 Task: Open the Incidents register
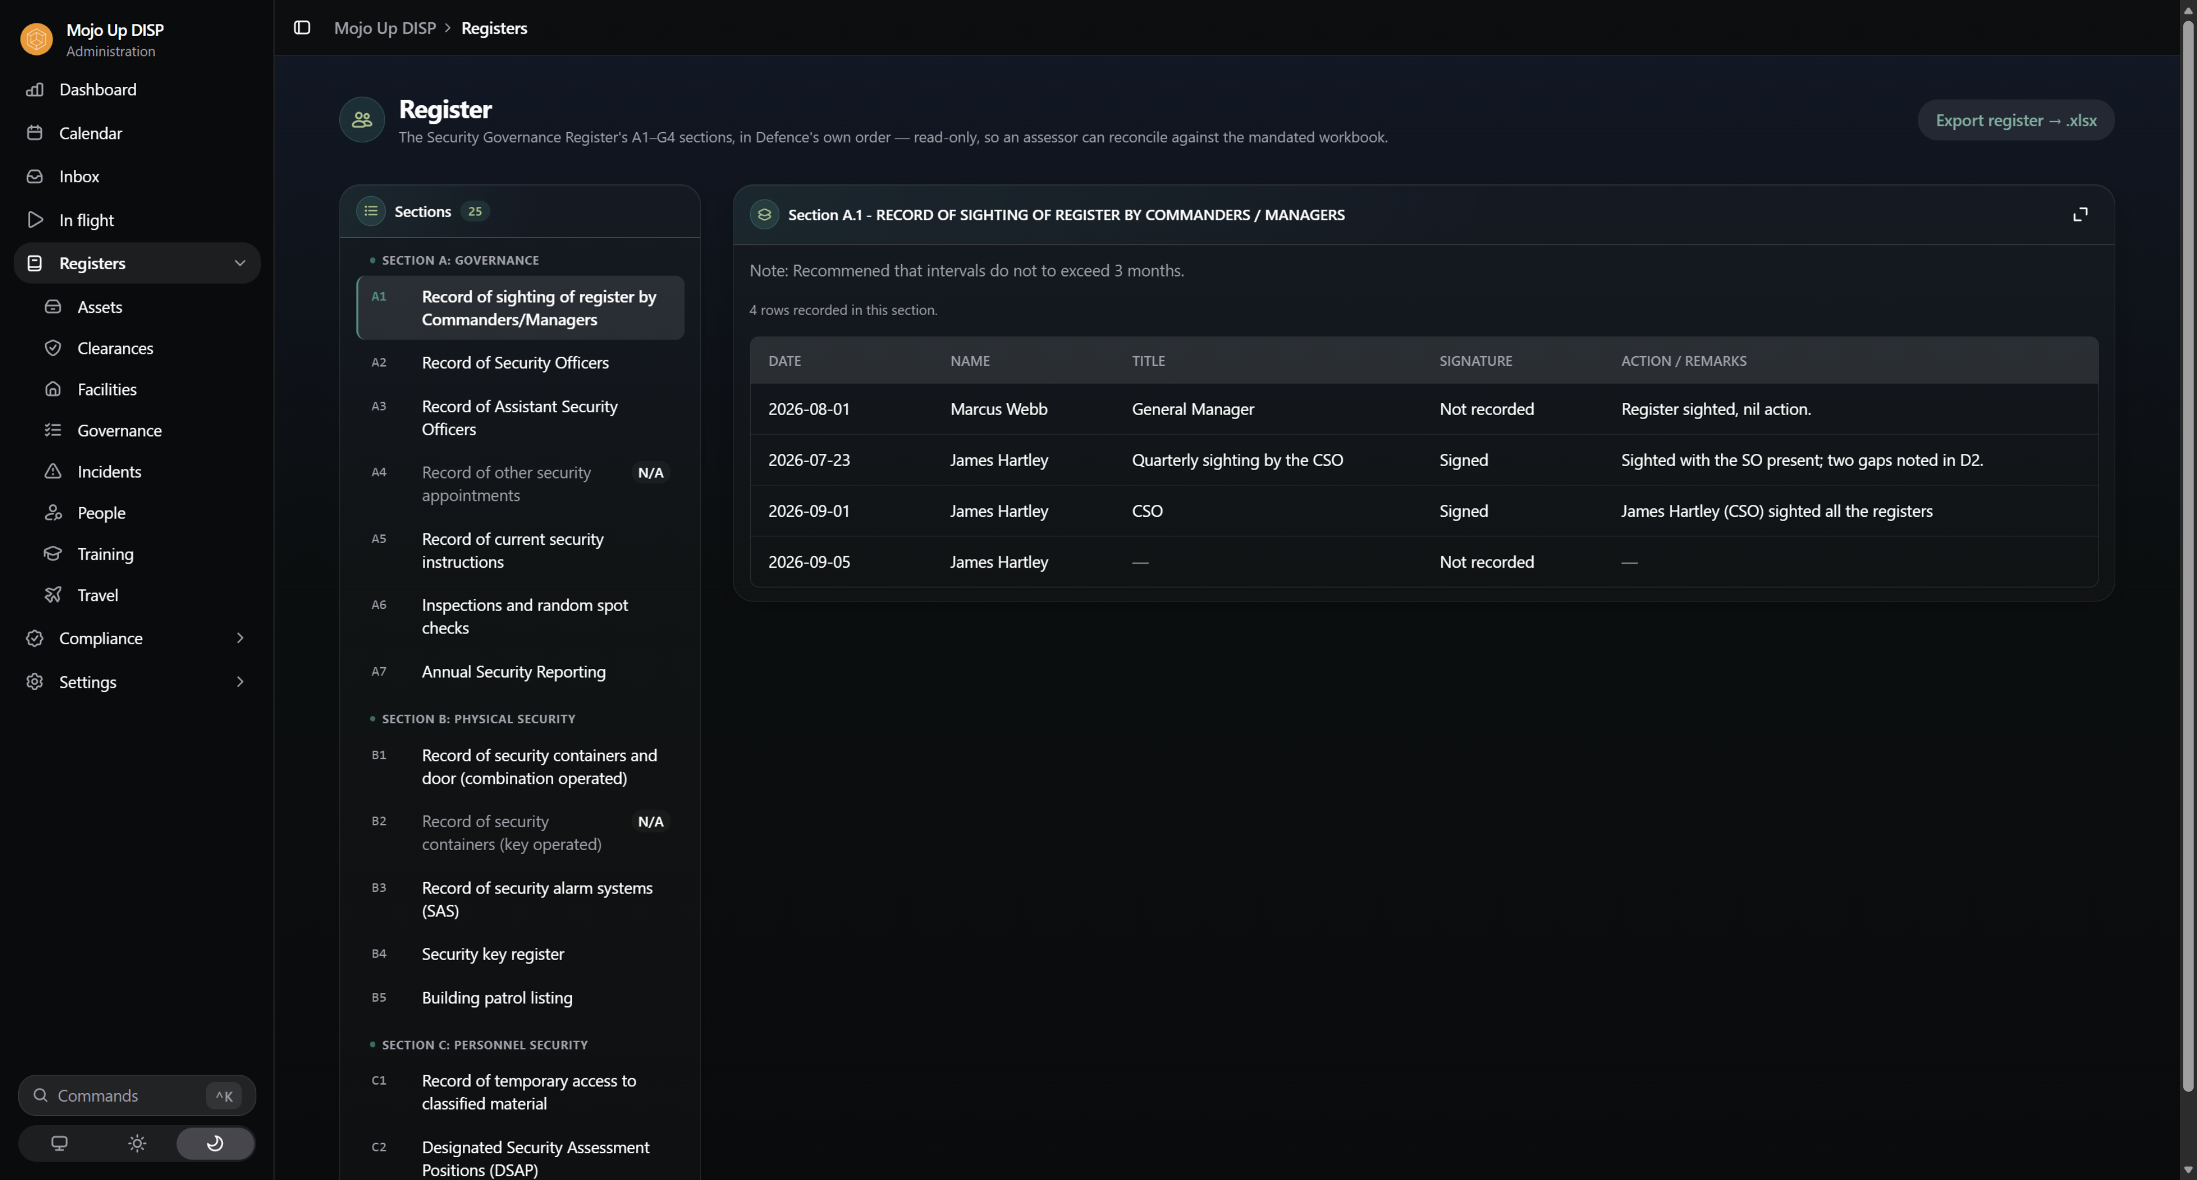pos(146,471)
